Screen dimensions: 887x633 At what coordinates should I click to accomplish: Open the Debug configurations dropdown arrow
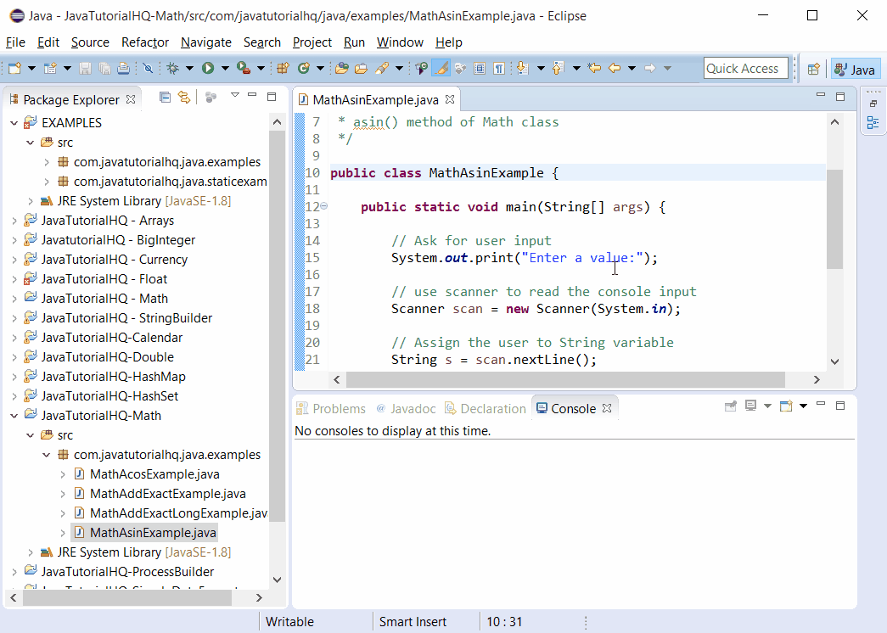(x=189, y=69)
